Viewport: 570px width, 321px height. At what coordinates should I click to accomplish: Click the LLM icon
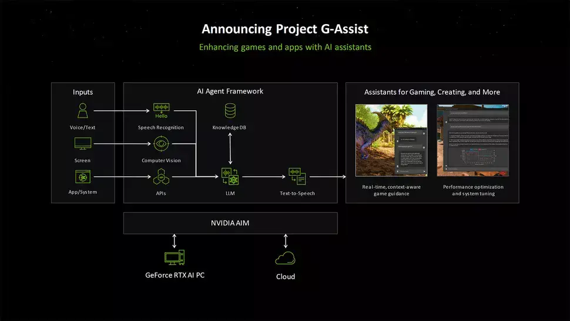pos(230,177)
